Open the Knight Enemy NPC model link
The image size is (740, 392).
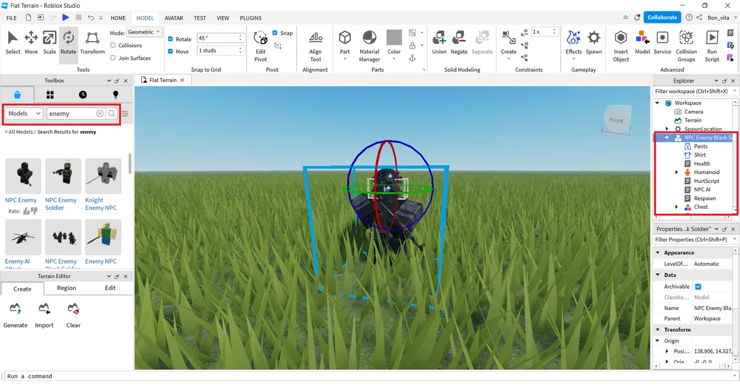[101, 204]
